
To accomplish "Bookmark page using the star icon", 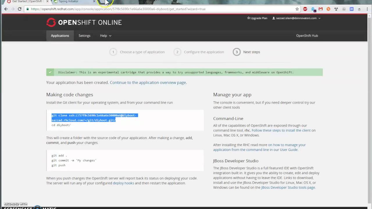I will pyautogui.click(x=297, y=9).
